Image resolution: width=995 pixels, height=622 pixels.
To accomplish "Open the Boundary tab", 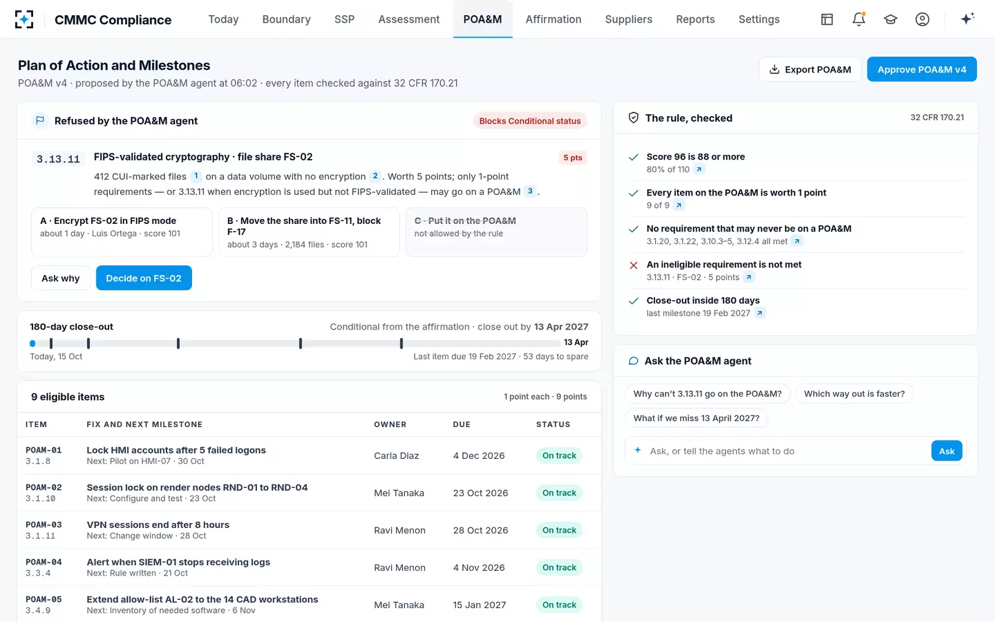I will click(x=286, y=19).
